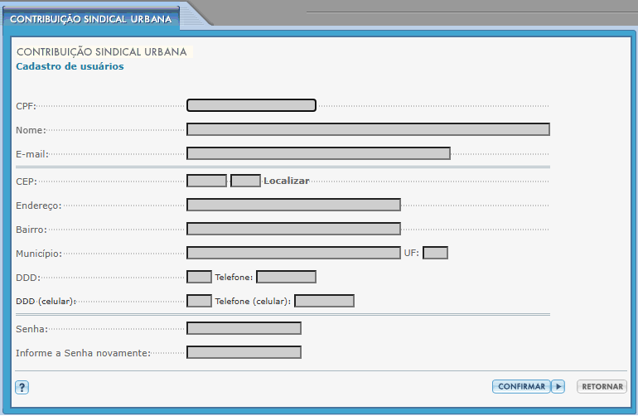Click the Bairro input field
Viewport: 638px width, 416px height.
click(x=293, y=229)
